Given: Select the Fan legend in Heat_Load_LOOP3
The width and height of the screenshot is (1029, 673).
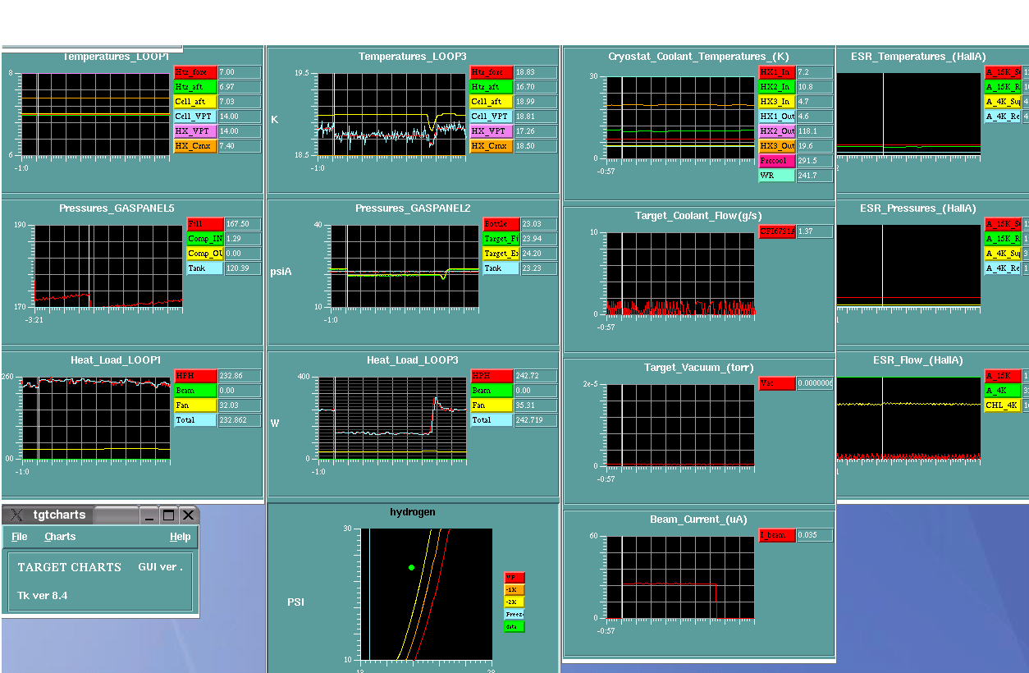Looking at the screenshot, I should point(492,405).
